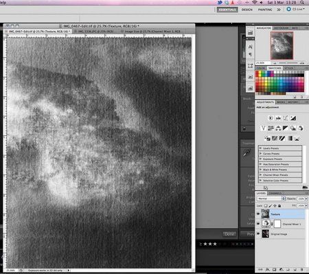Add a Levels adjustment layer

tap(278, 118)
